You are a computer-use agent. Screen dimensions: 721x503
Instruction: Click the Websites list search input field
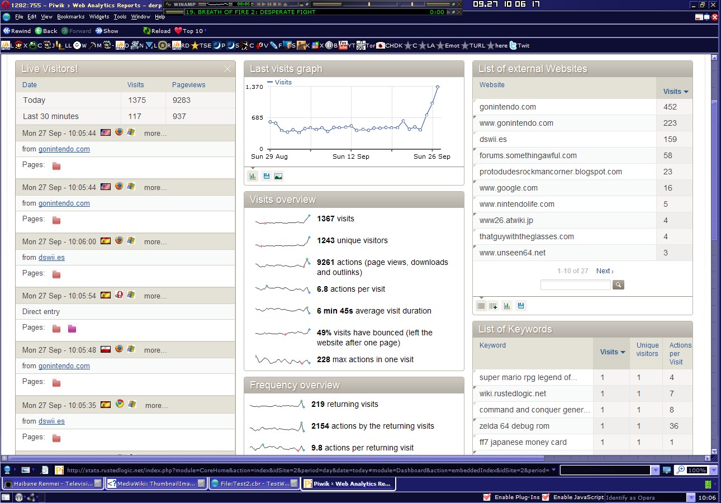click(575, 285)
